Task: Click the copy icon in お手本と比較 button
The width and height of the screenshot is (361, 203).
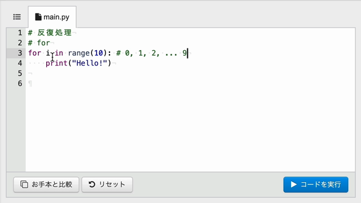Action: pyautogui.click(x=24, y=184)
